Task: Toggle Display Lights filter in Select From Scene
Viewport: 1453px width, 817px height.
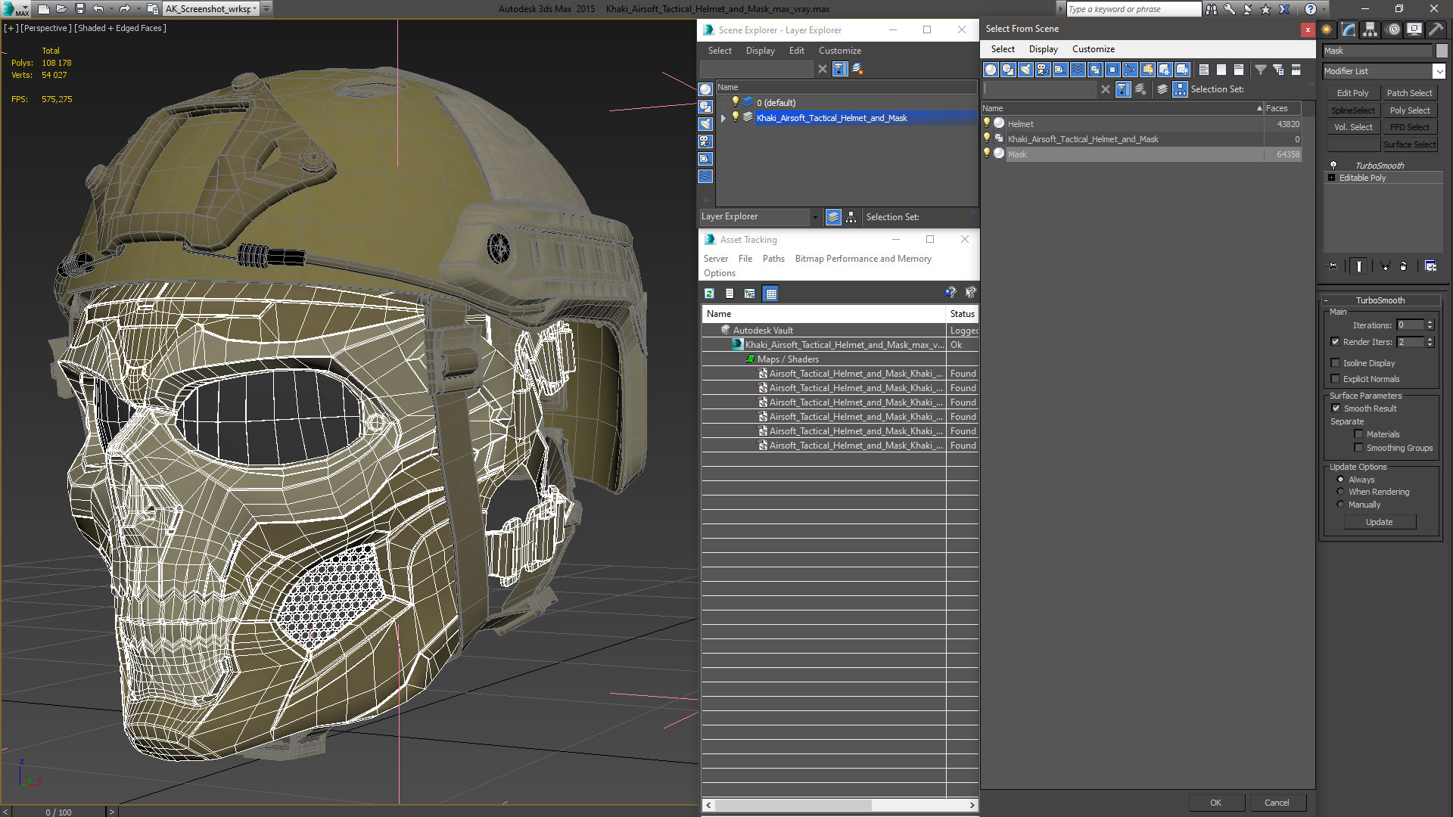Action: tap(1025, 70)
